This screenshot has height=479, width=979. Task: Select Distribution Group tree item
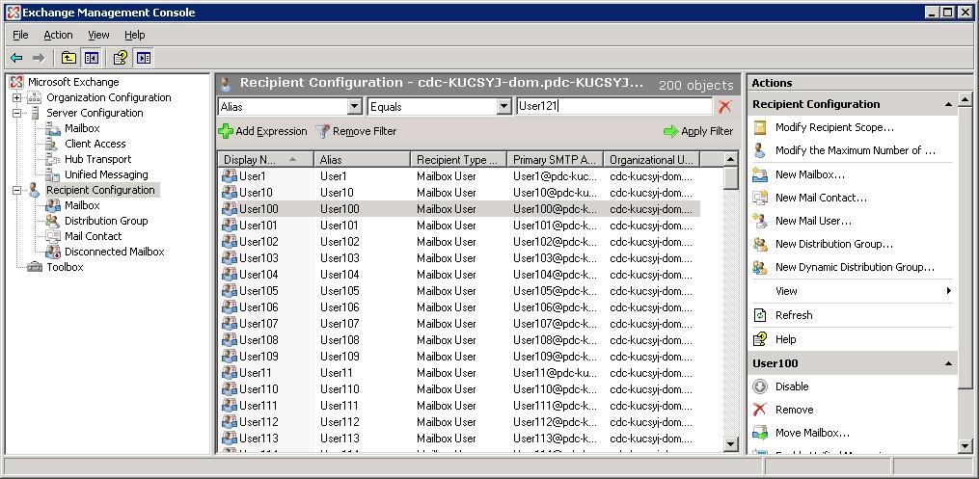(x=106, y=221)
